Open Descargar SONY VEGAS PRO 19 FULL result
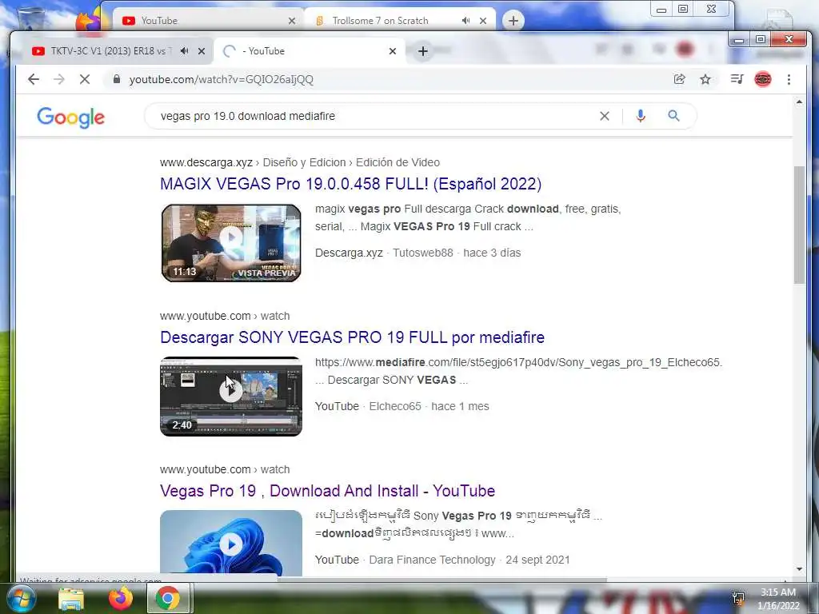The image size is (819, 614). click(352, 337)
